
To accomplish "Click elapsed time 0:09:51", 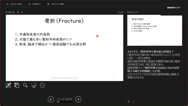I will click(x=10, y=12).
